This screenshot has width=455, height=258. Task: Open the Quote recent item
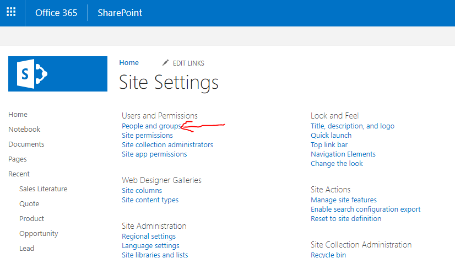(29, 204)
